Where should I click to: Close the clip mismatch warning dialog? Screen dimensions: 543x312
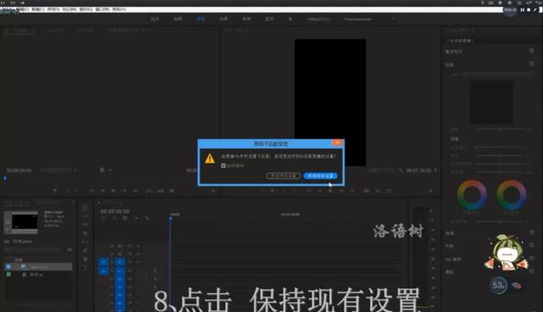pyautogui.click(x=337, y=142)
